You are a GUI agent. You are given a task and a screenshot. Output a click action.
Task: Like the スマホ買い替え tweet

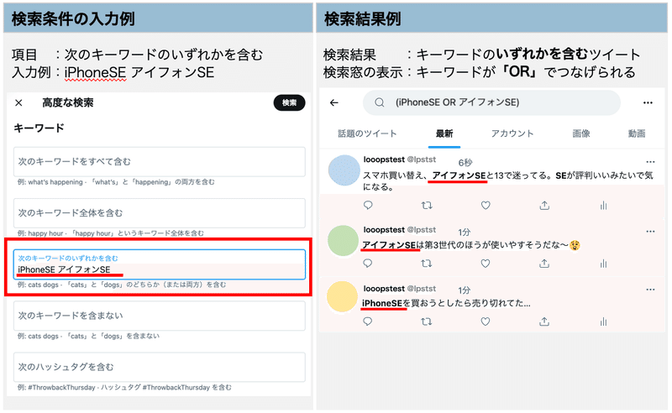[x=486, y=205]
